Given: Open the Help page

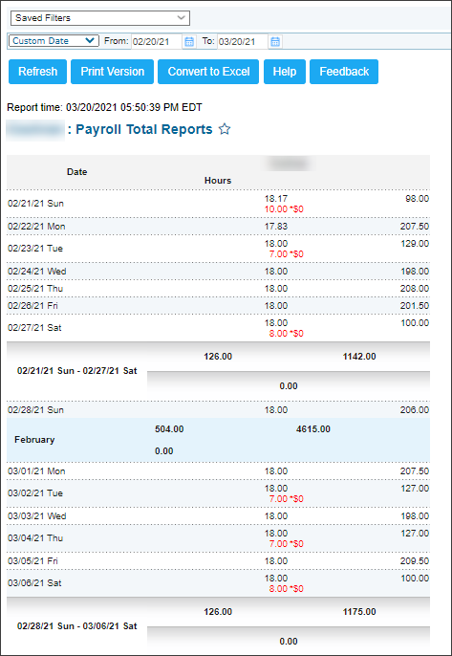Looking at the screenshot, I should tap(285, 72).
